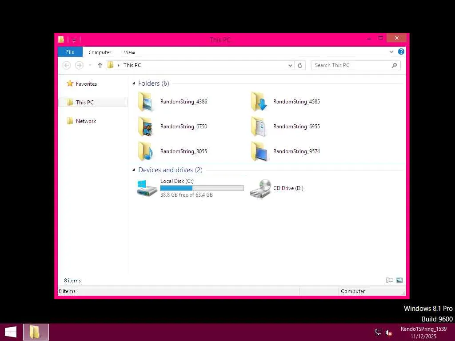Screen dimensions: 455x341
Task: Switch to large icons view in status bar
Action: [399, 280]
